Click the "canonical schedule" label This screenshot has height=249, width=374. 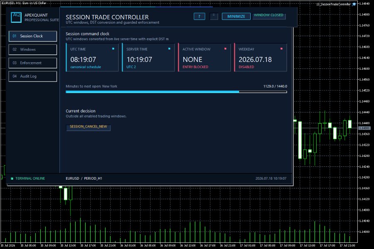coord(86,67)
